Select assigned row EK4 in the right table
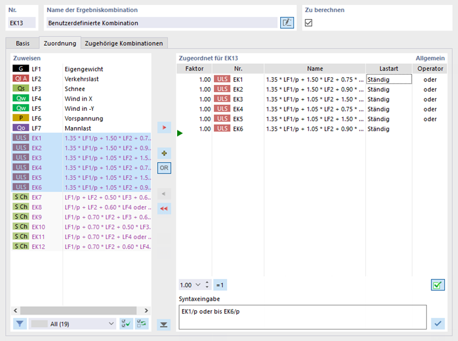This screenshot has height=341, width=458. pos(312,109)
